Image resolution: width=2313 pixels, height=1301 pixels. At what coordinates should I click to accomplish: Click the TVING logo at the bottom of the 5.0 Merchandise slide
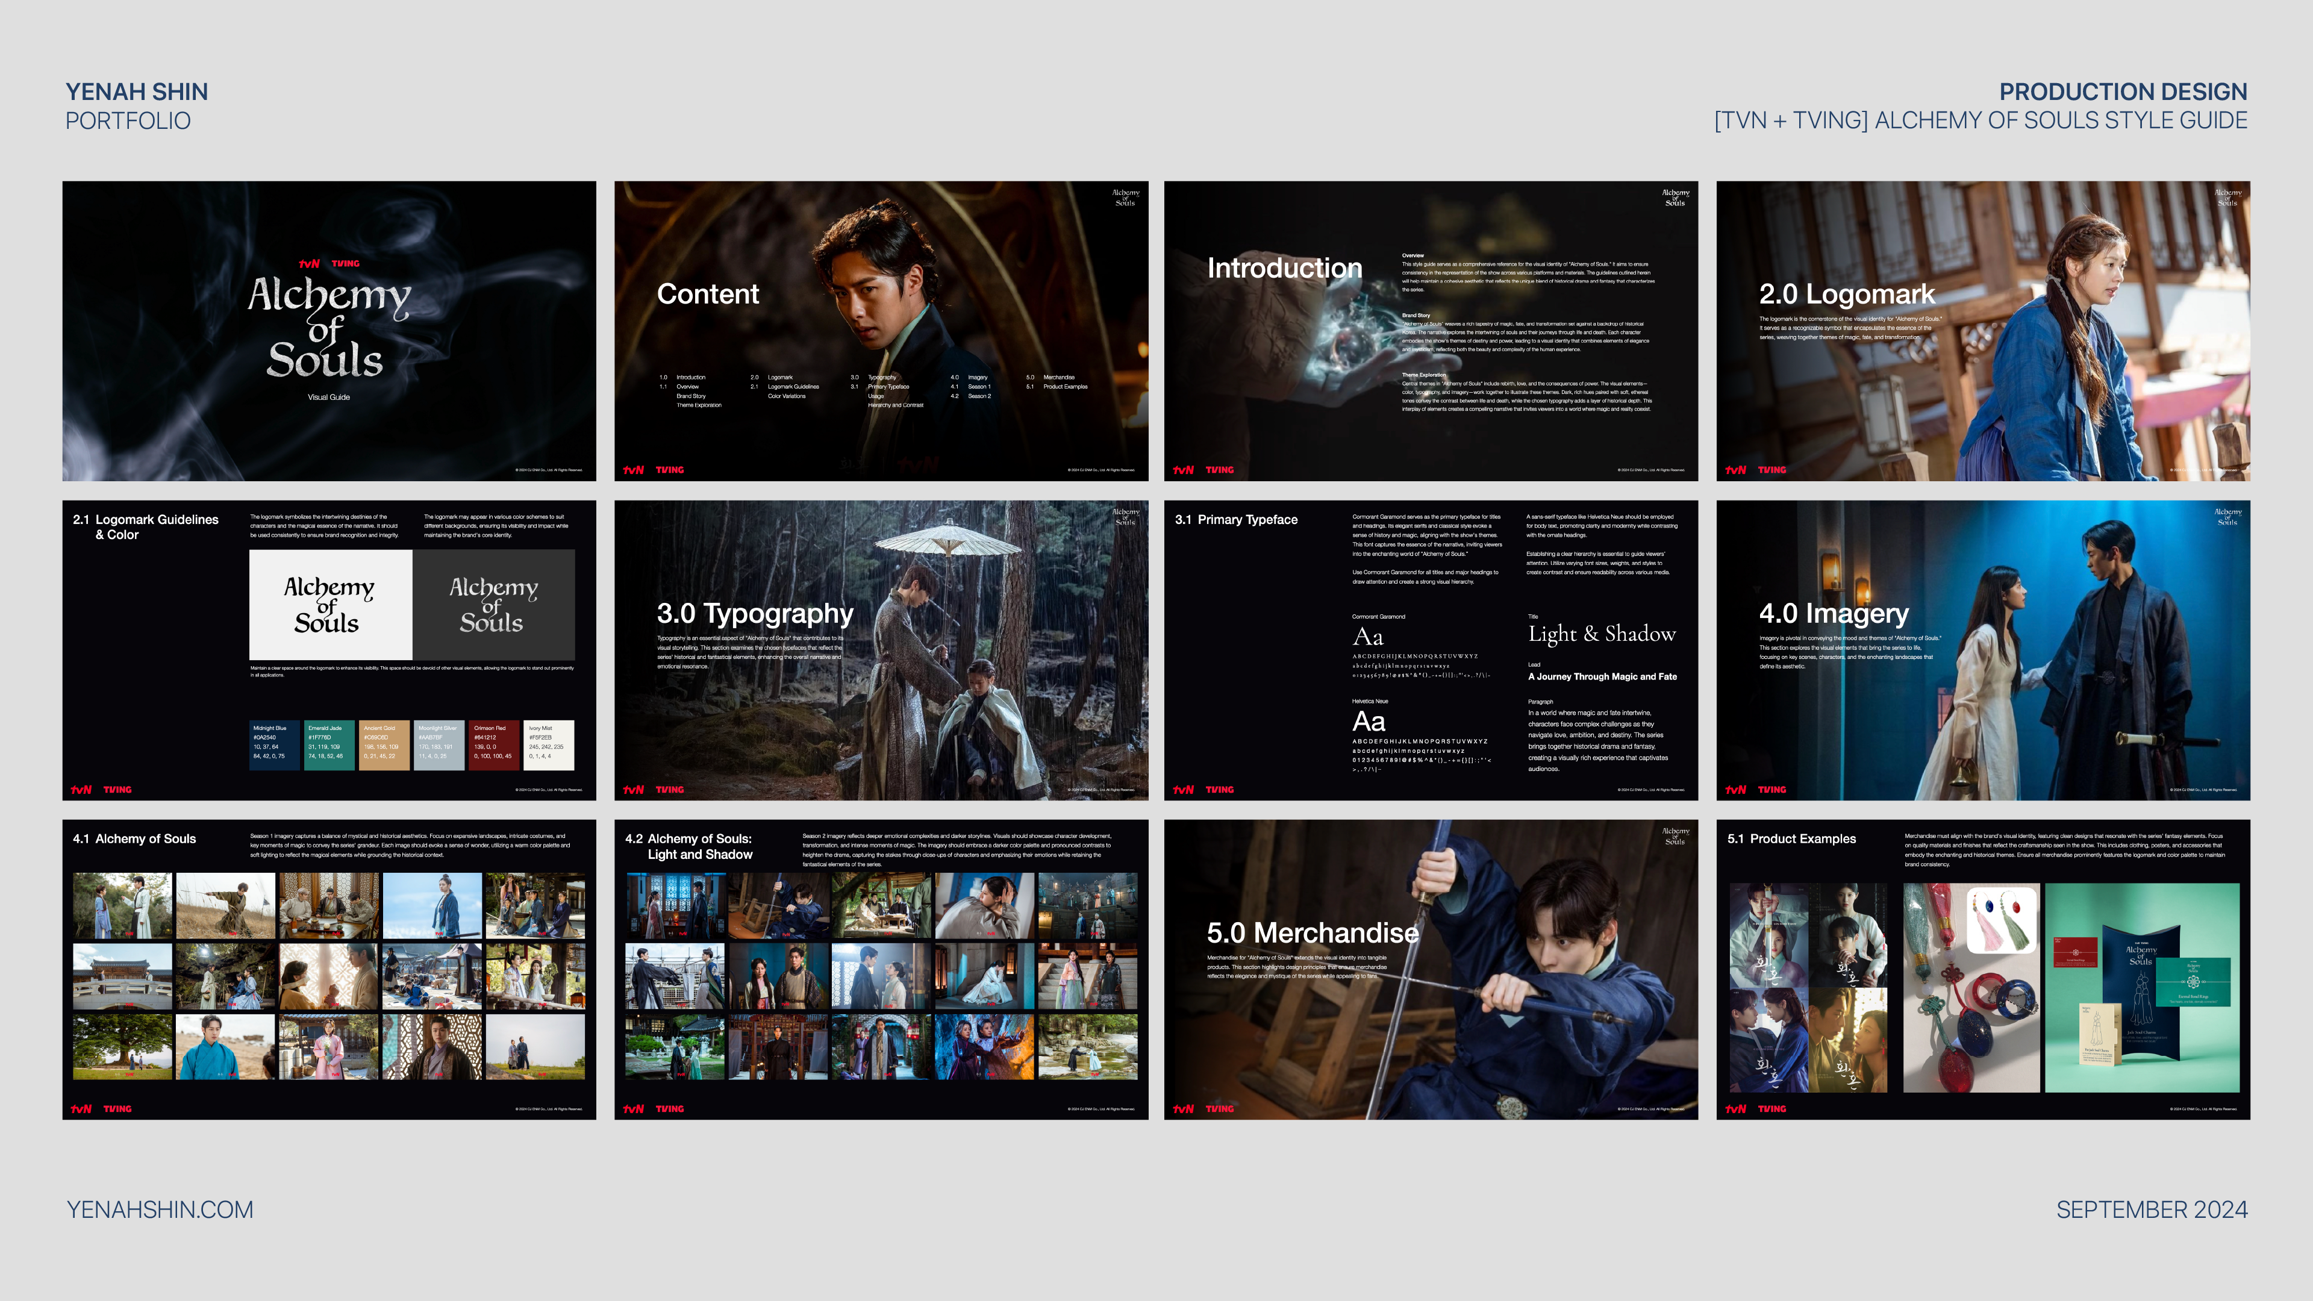(x=1219, y=1109)
